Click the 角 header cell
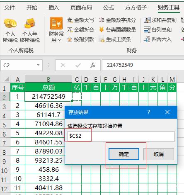This screenshot has width=184, height=195. pyautogui.click(x=162, y=88)
